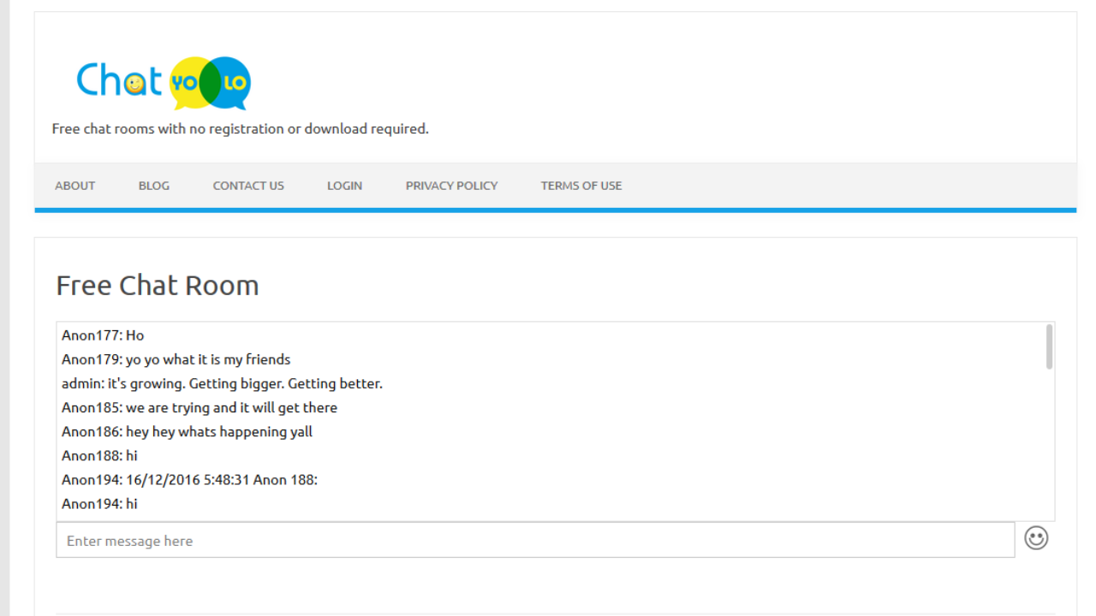Viewport: 1096px width, 616px height.
Task: Click Anon179's 'yo yo what it is' message
Action: tap(176, 359)
